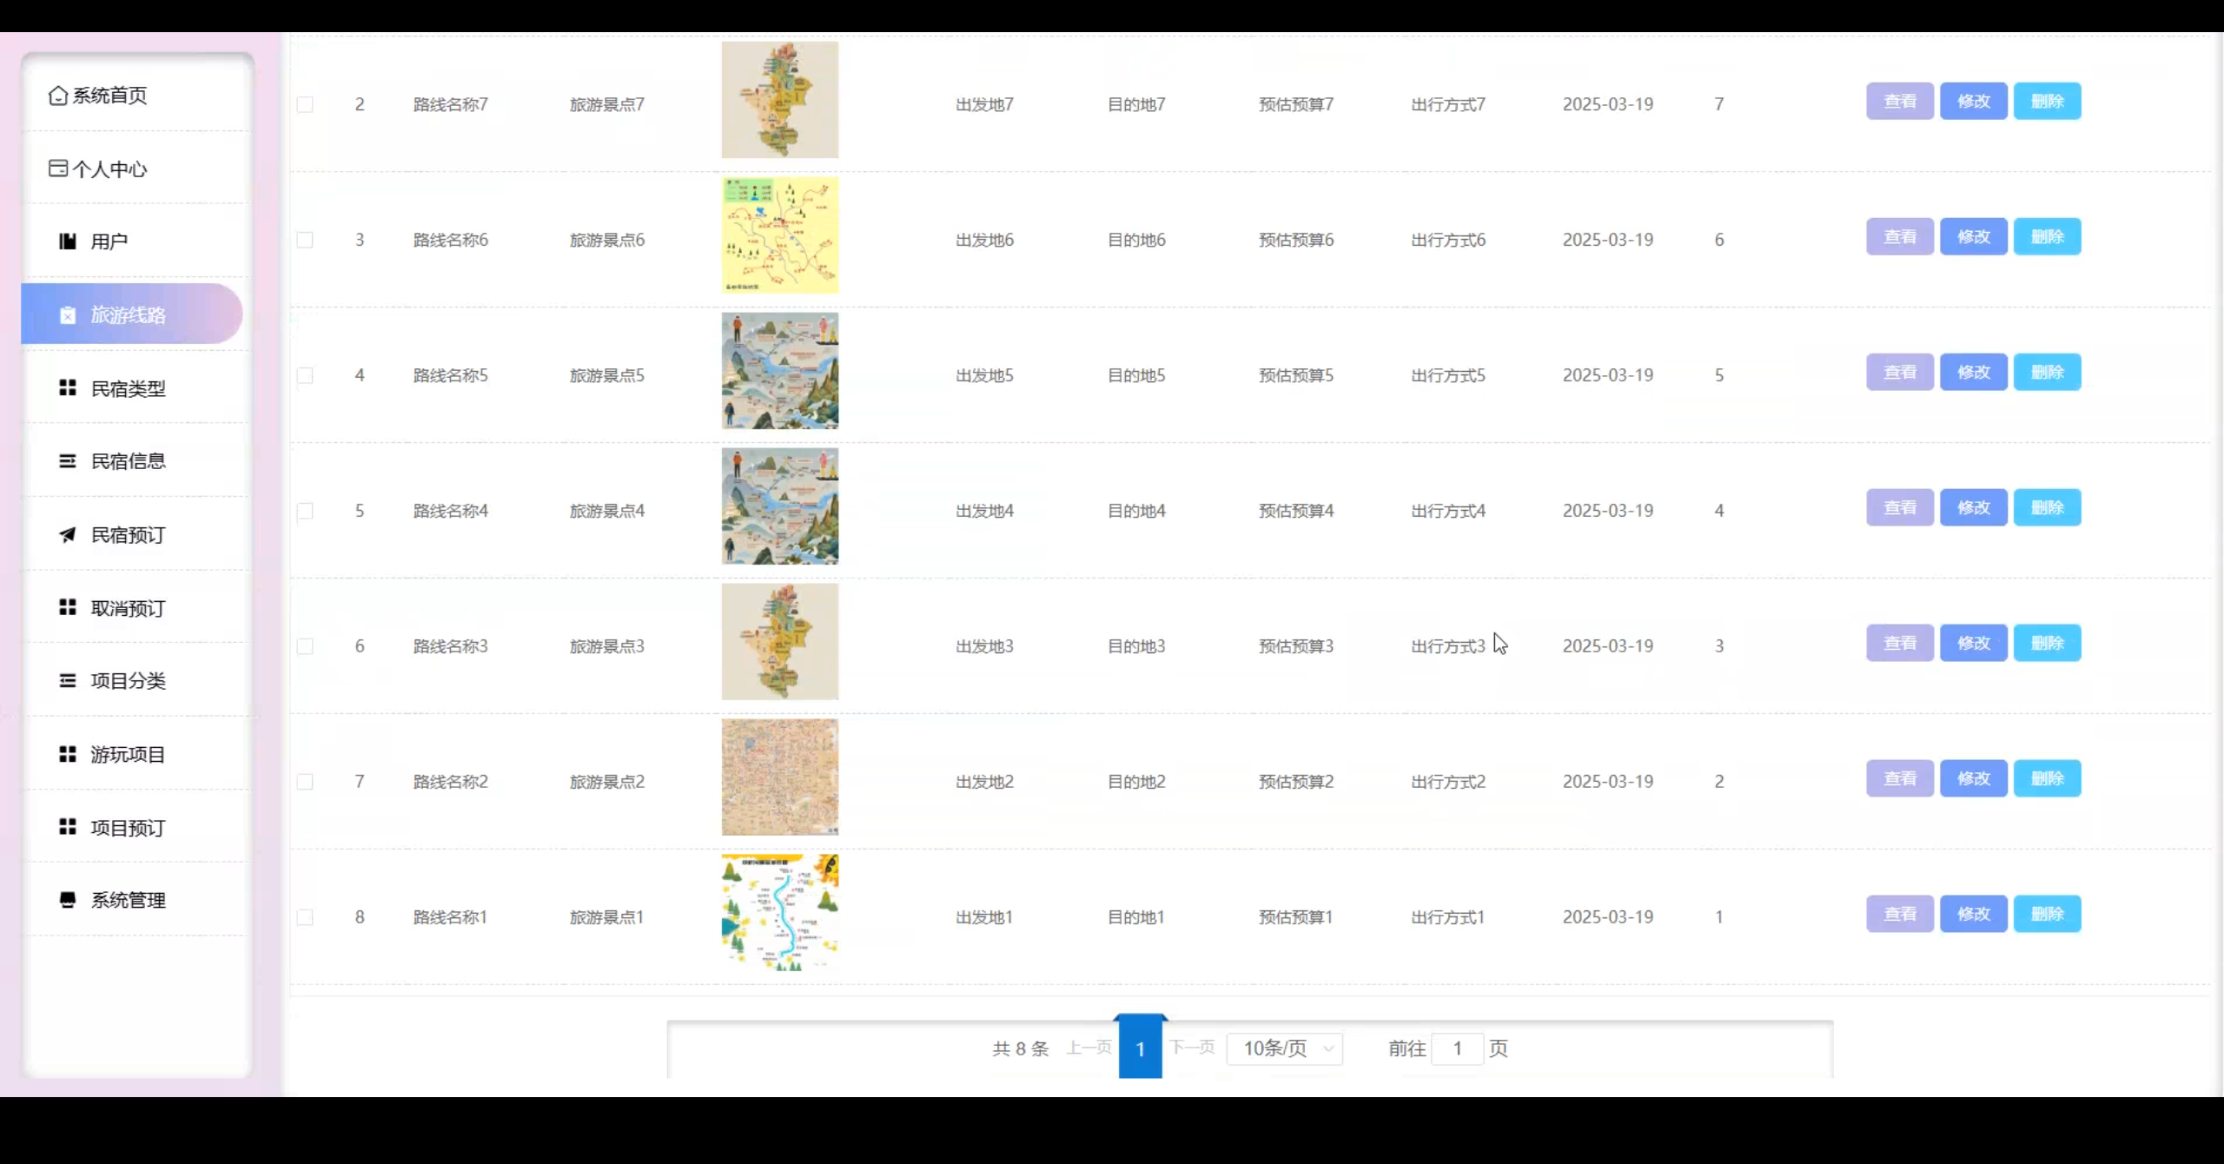This screenshot has width=2224, height=1164.
Task: Select the 项目分类 category icon
Action: [x=69, y=680]
